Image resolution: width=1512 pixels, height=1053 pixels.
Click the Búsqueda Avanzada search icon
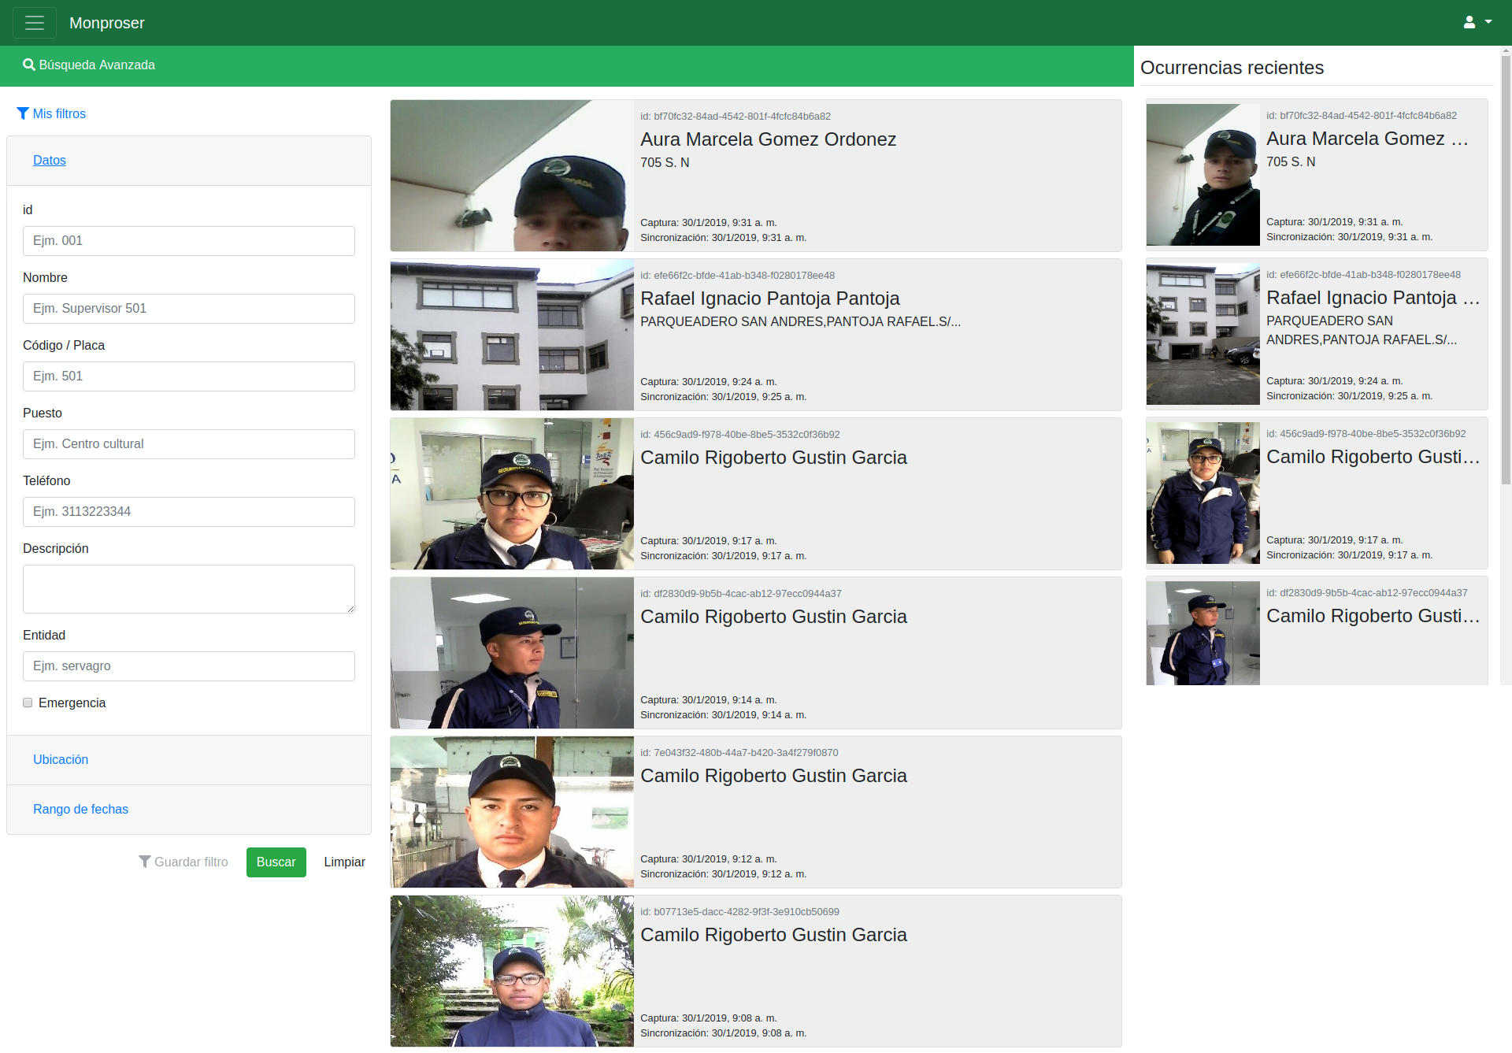click(29, 65)
